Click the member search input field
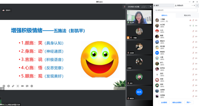The width and height of the screenshot is (199, 106). point(176,10)
